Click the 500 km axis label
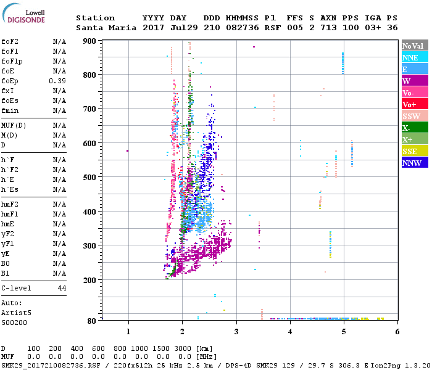The image size is (432, 370). pyautogui.click(x=89, y=178)
